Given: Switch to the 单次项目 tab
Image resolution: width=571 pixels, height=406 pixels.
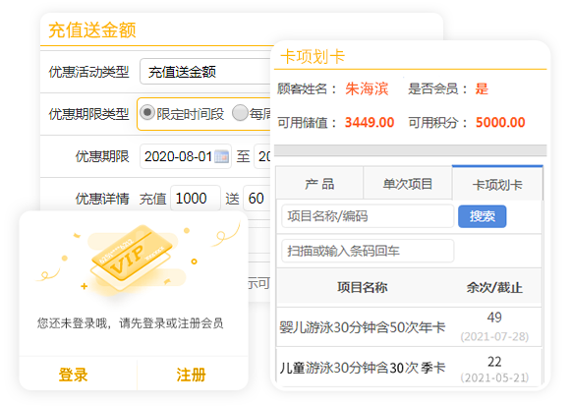Looking at the screenshot, I should (408, 184).
